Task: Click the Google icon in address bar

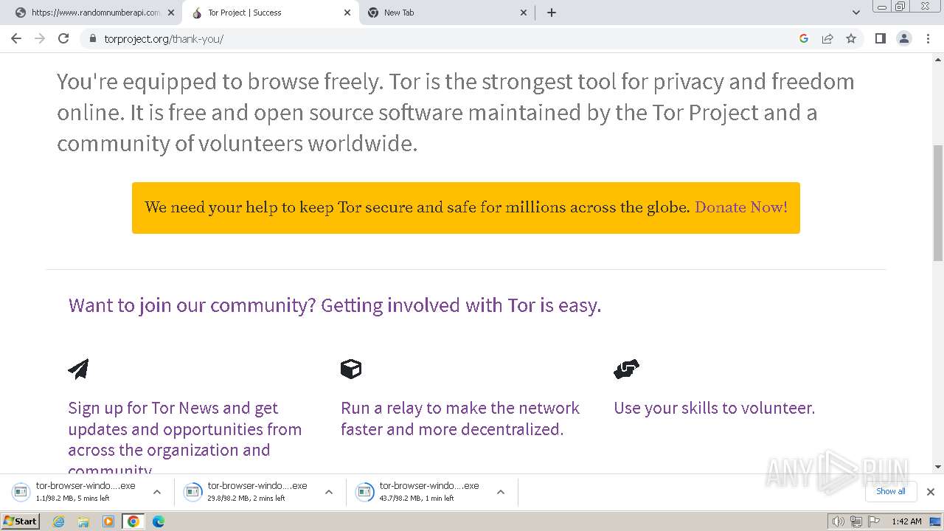Action: tap(804, 38)
